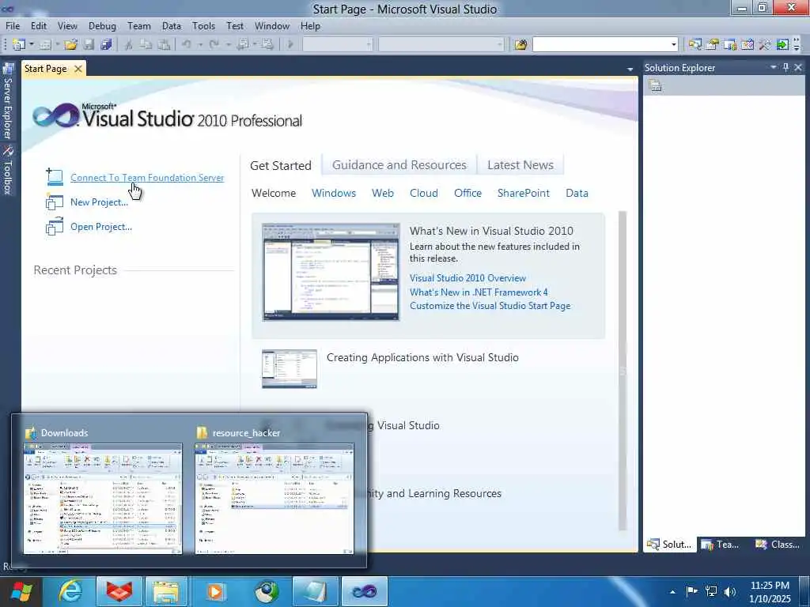Open Visual Studio 2010 Overview link

click(468, 278)
